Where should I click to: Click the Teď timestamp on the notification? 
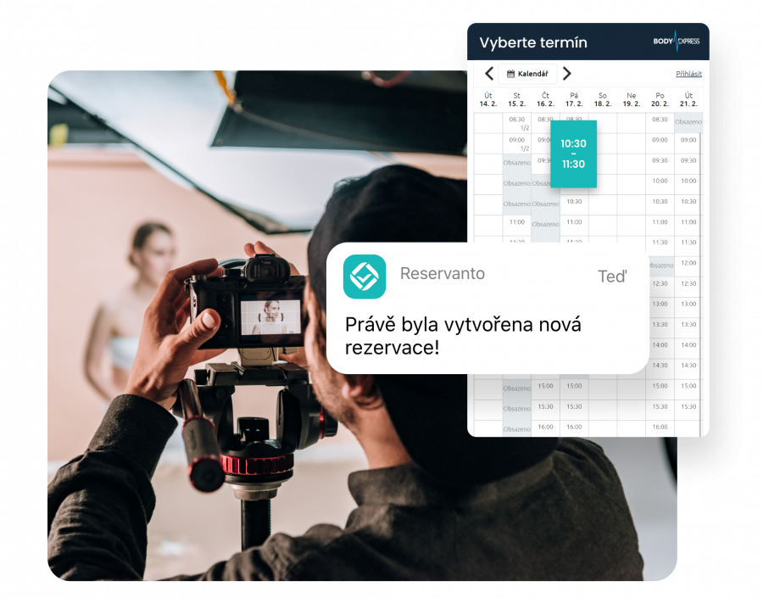click(612, 276)
